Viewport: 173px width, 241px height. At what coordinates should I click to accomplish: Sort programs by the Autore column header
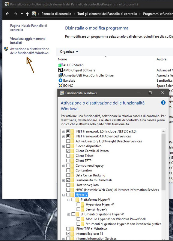tap(161, 59)
